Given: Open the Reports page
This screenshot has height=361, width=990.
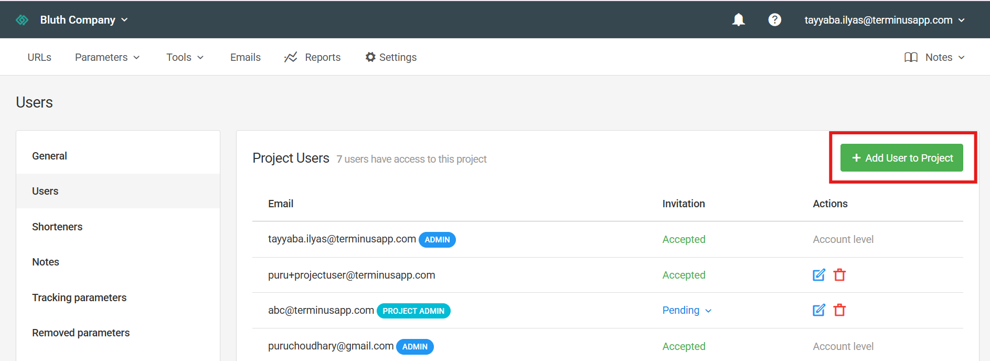Looking at the screenshot, I should coord(312,57).
